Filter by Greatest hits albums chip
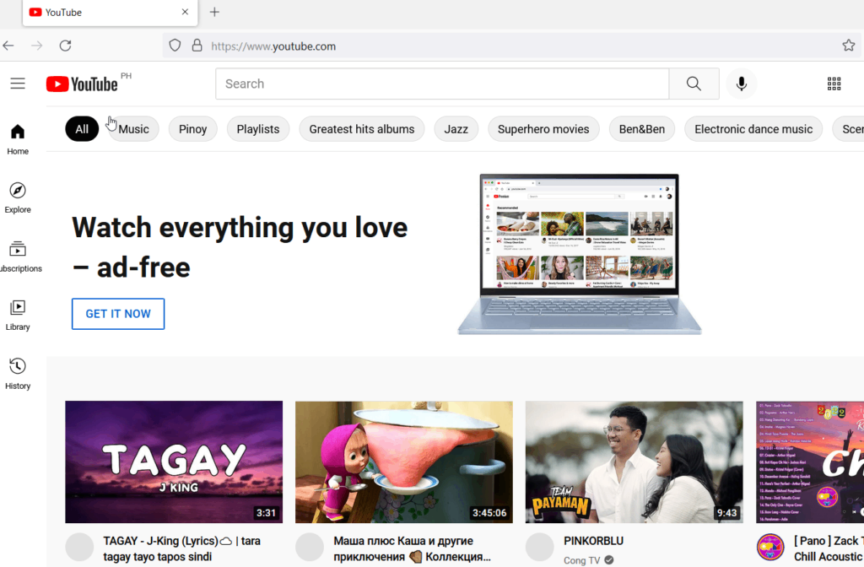 coord(361,129)
